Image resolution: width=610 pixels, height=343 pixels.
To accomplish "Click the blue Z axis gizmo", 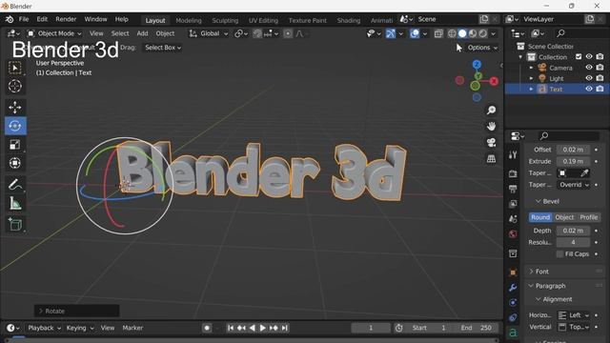I will pyautogui.click(x=477, y=64).
